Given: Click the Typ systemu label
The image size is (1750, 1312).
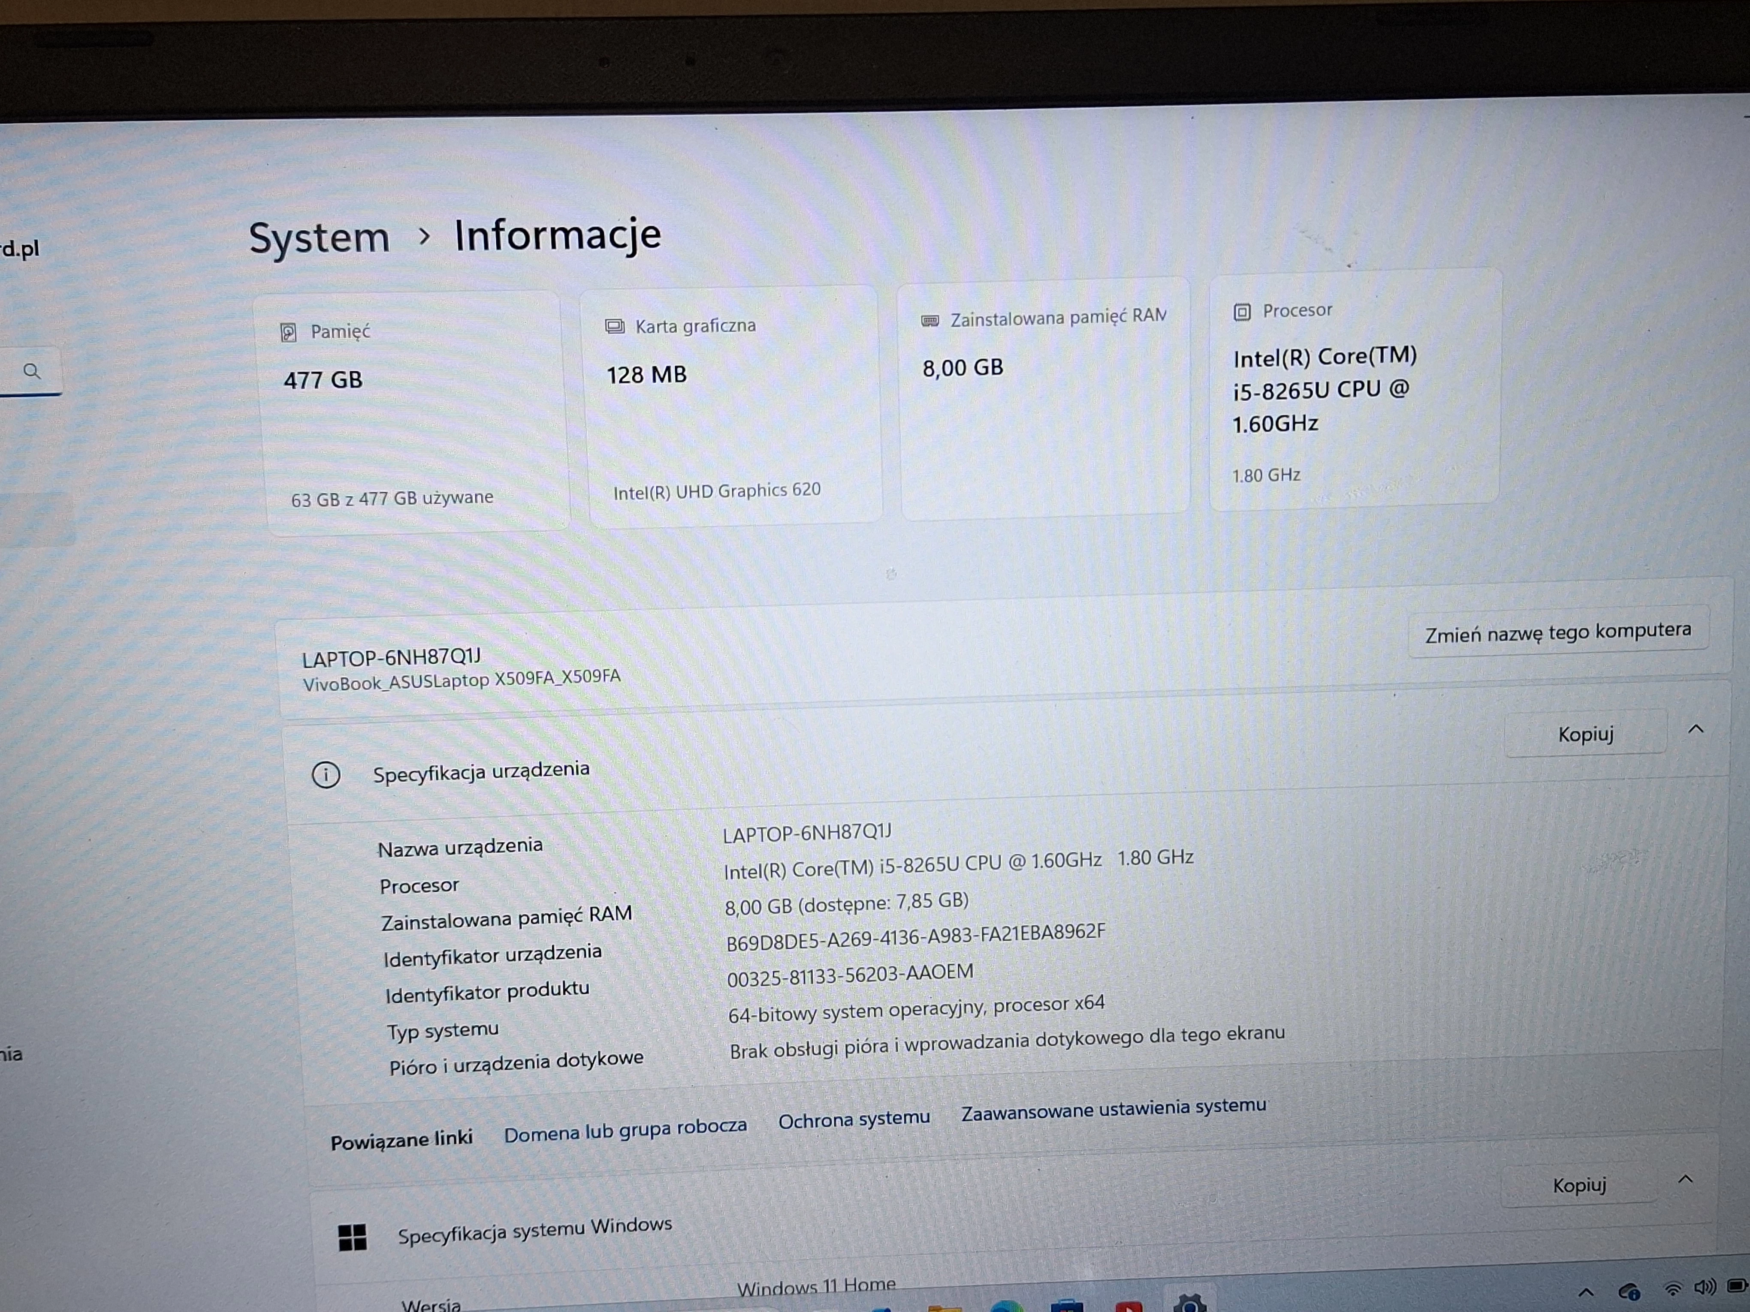Looking at the screenshot, I should pos(443,1030).
